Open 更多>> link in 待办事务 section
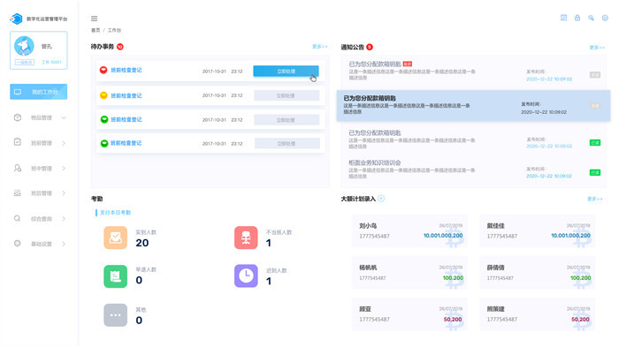 click(320, 47)
